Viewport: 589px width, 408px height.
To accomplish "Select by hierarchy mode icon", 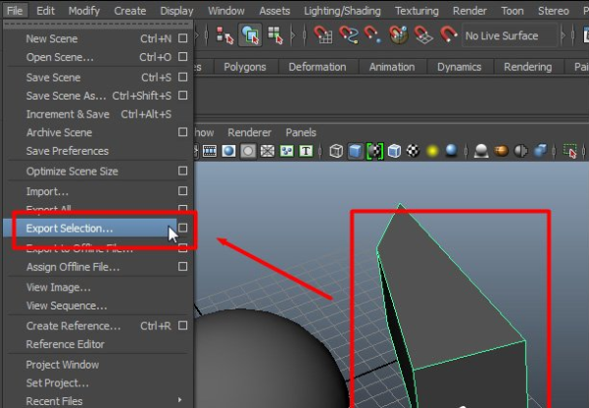I will point(225,35).
